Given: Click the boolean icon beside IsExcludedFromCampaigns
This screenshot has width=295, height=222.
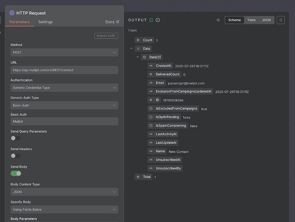Looking at the screenshot, I should pyautogui.click(x=151, y=108).
